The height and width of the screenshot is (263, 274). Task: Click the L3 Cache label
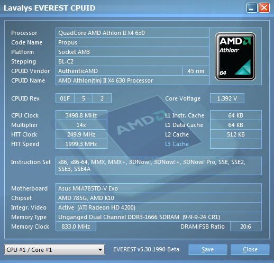point(177,144)
